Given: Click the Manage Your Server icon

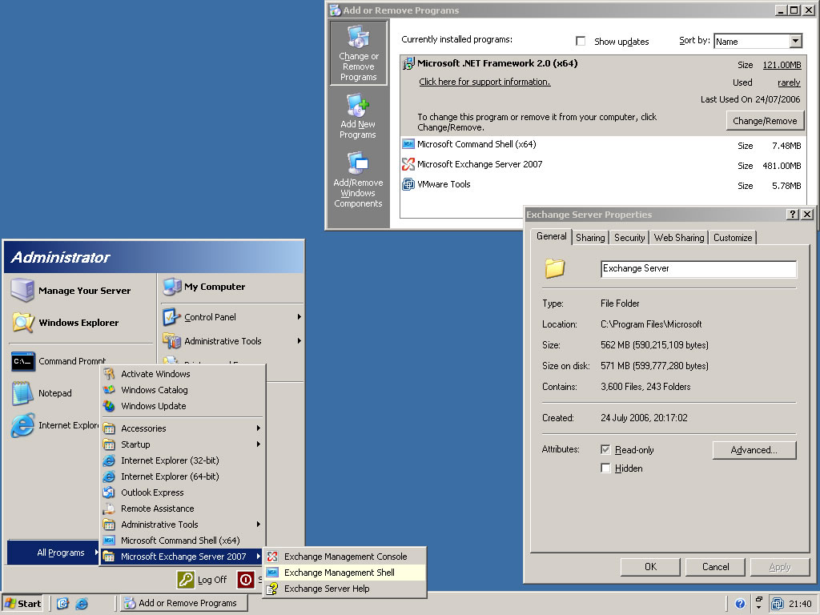Looking at the screenshot, I should (x=22, y=291).
